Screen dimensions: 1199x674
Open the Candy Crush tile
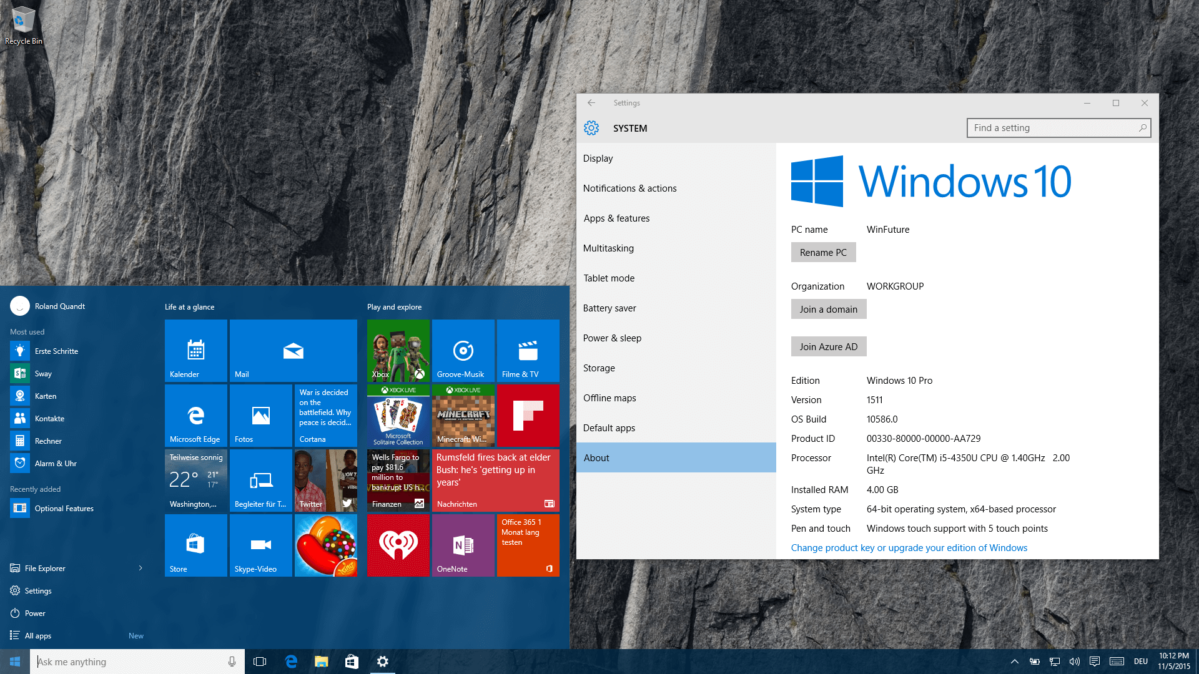pyautogui.click(x=325, y=545)
